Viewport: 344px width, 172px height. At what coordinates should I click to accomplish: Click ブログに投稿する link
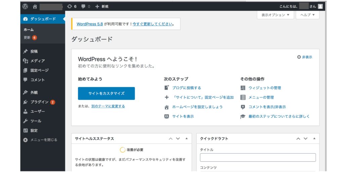(x=186, y=88)
